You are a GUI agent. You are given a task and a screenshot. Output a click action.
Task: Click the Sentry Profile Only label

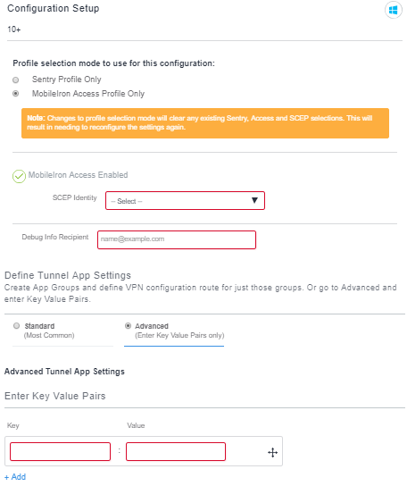[x=67, y=80]
